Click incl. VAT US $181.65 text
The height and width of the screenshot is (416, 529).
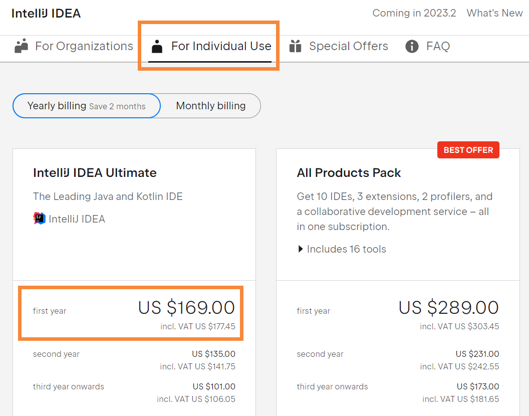click(x=461, y=399)
